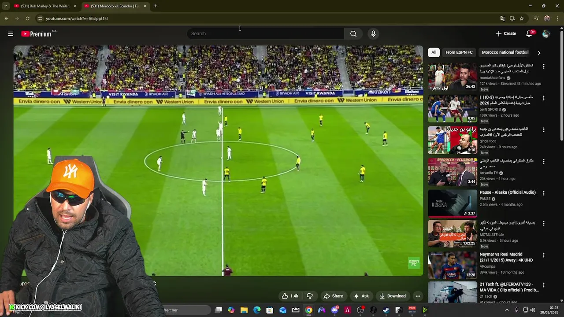Open the Arryadia TV 3:44 thumbnail

pyautogui.click(x=453, y=172)
